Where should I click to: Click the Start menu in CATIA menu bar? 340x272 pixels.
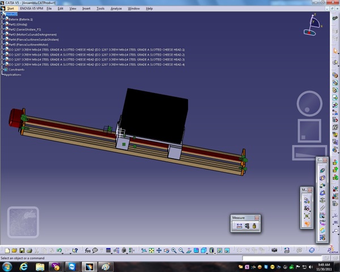pos(10,8)
